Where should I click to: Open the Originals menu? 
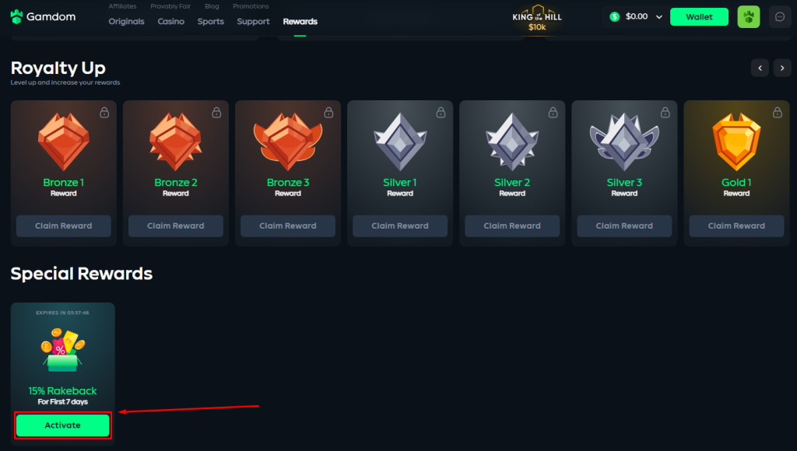[126, 21]
